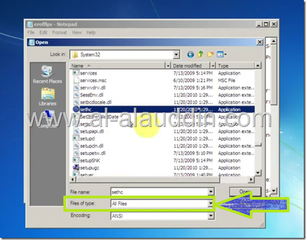The image size is (306, 240).
Task: Go up one folder level
Action: pos(200,54)
